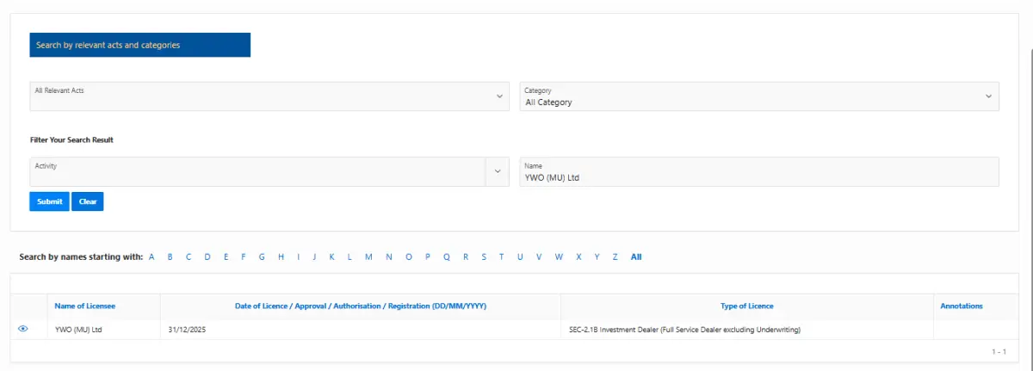Focus the Name input field
This screenshot has width=1033, height=371.
pyautogui.click(x=759, y=171)
